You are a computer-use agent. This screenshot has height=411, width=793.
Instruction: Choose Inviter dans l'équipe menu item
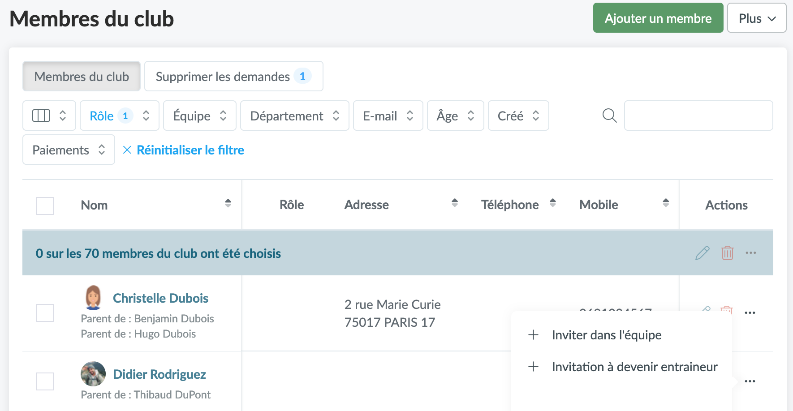pyautogui.click(x=606, y=335)
